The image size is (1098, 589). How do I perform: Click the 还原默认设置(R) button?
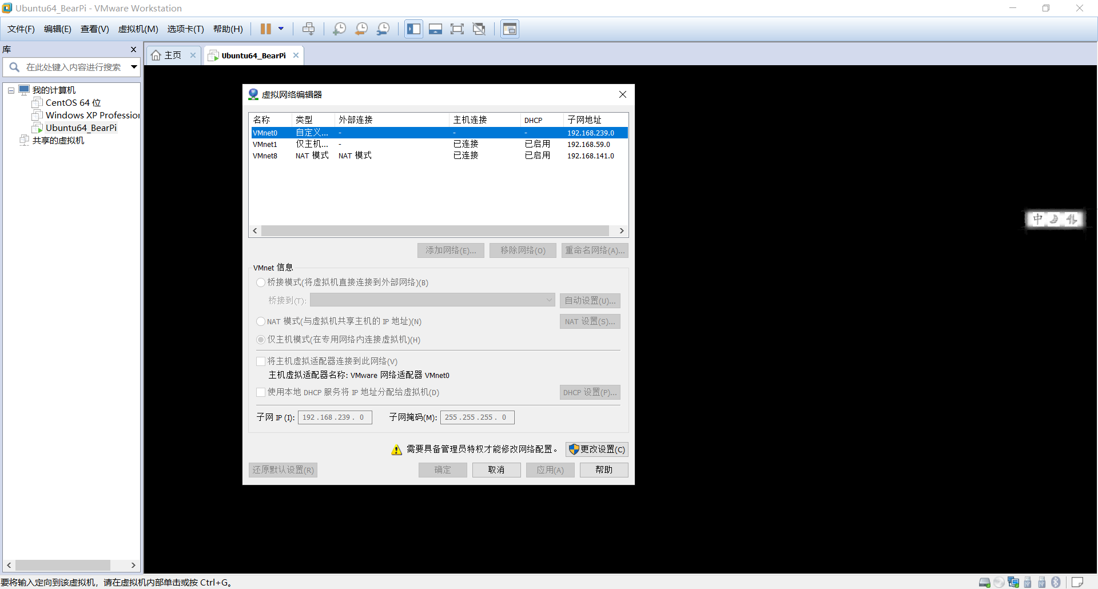[283, 470]
